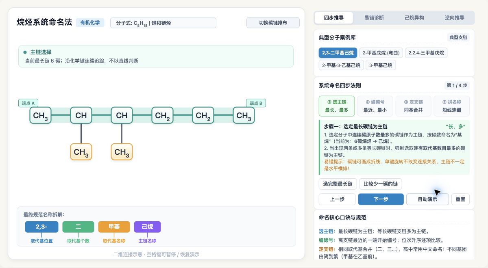Select the 2,3-二甲基己烷 case chip
488x268 pixels.
338,53
